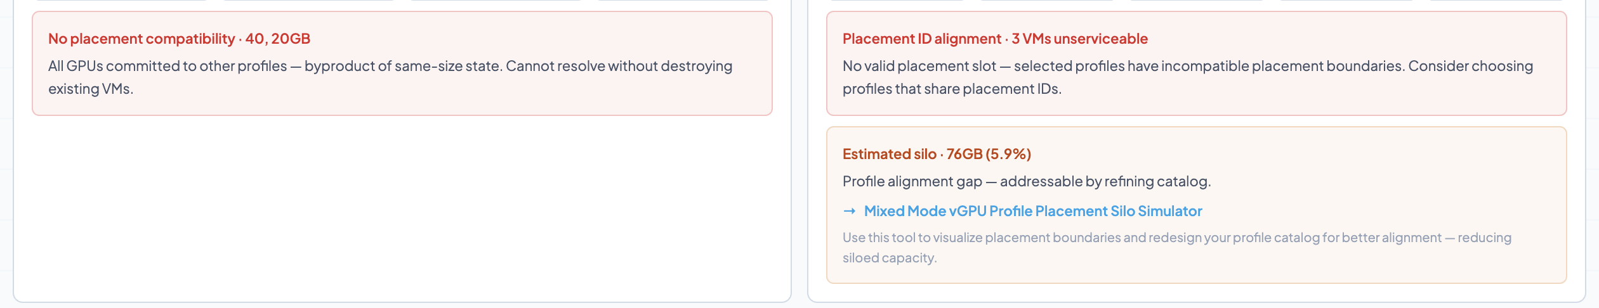The height and width of the screenshot is (308, 1599).
Task: Click the "byproduct of same-size state" phrase
Action: click(x=402, y=66)
